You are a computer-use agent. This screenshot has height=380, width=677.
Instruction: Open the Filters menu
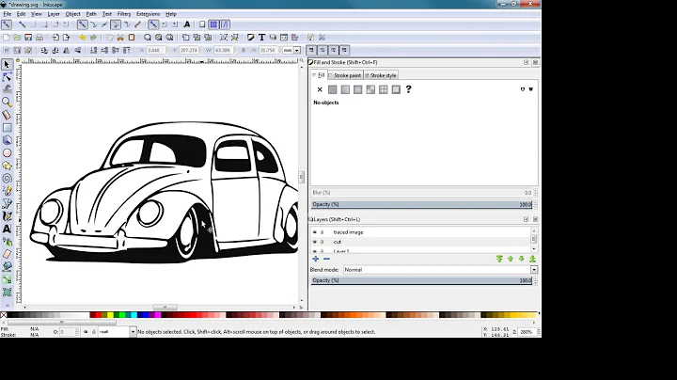tap(124, 14)
